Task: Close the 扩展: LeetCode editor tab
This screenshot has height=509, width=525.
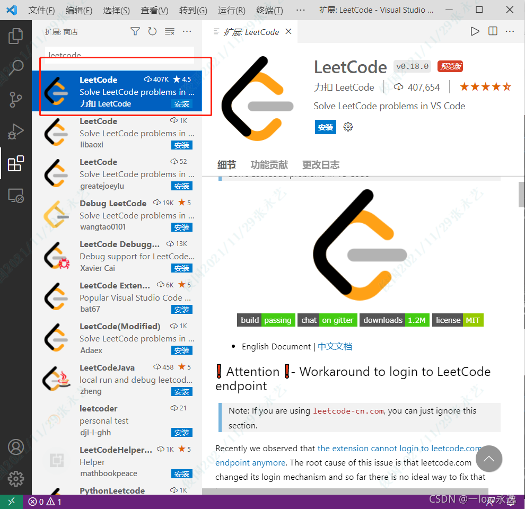Action: tap(288, 31)
